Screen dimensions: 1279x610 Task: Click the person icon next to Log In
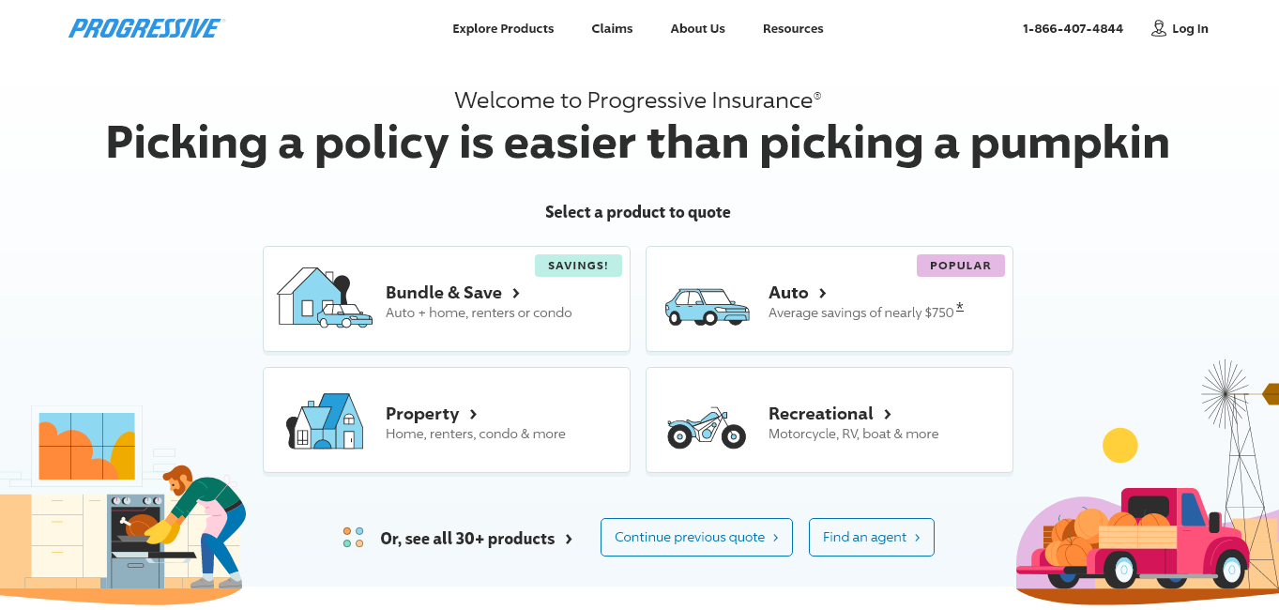tap(1158, 28)
